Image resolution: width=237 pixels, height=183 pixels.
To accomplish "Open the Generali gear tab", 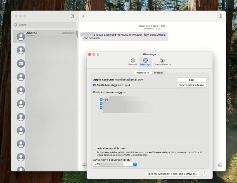I will click(x=133, y=62).
